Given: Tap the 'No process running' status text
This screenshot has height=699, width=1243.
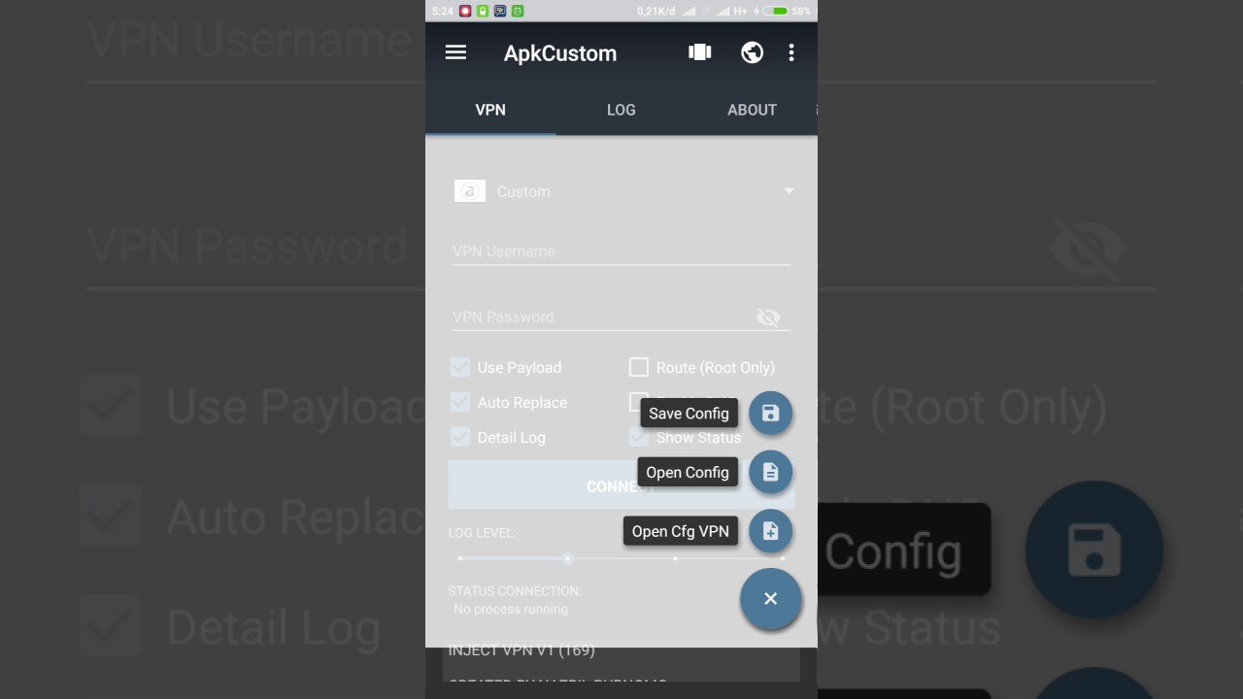Looking at the screenshot, I should (511, 610).
